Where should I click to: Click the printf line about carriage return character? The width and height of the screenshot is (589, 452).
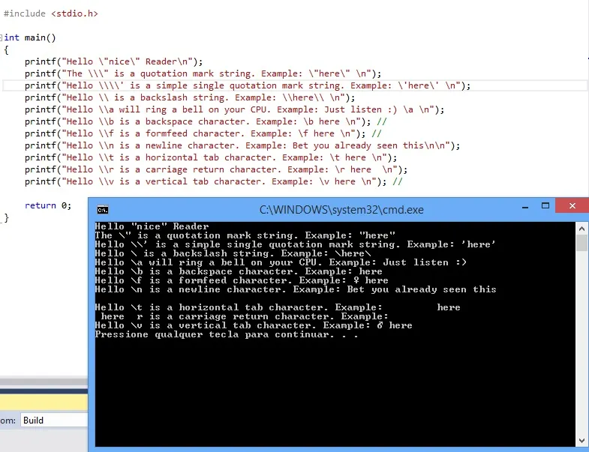click(216, 169)
